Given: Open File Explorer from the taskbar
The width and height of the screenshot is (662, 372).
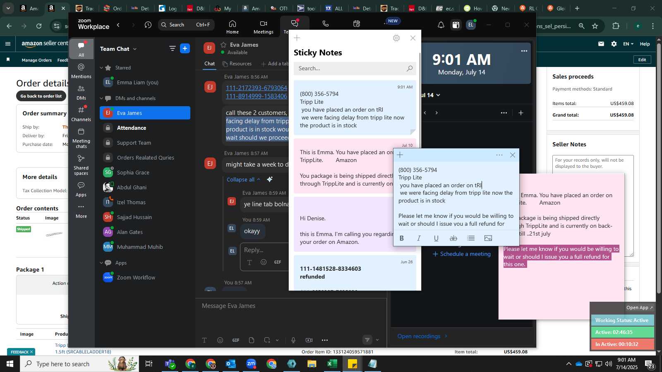Looking at the screenshot, I should [x=312, y=364].
